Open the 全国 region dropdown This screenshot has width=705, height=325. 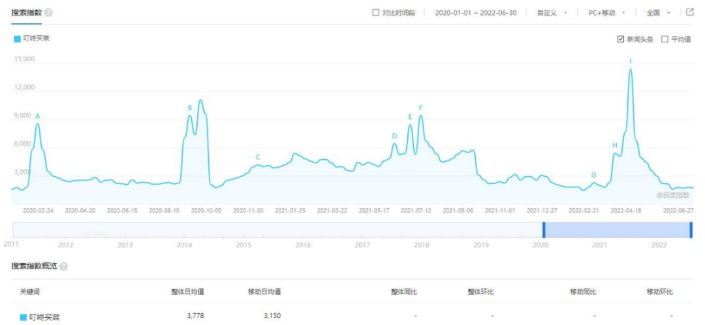point(658,13)
